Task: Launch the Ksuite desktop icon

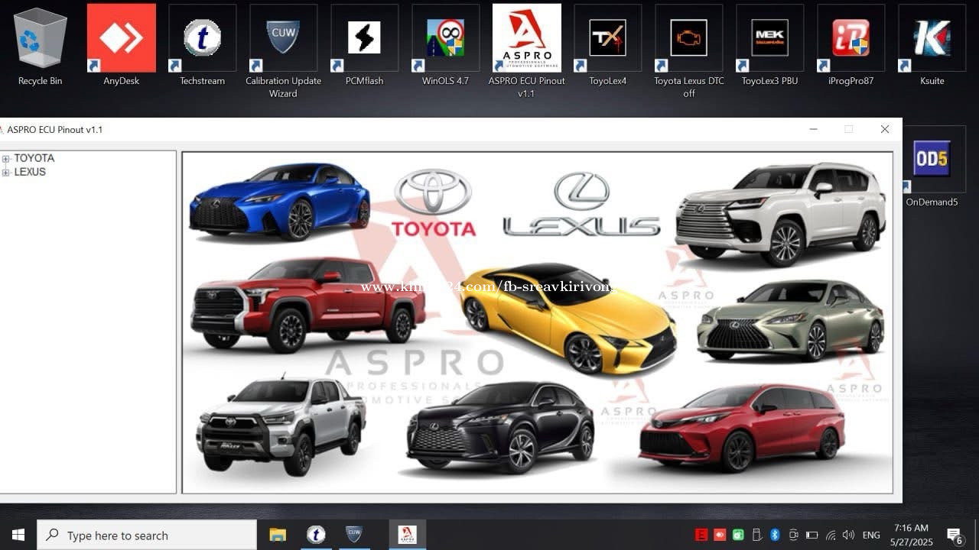Action: tap(932, 38)
